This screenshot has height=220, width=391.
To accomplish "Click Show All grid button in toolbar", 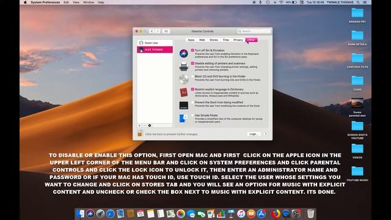I will [166, 31].
